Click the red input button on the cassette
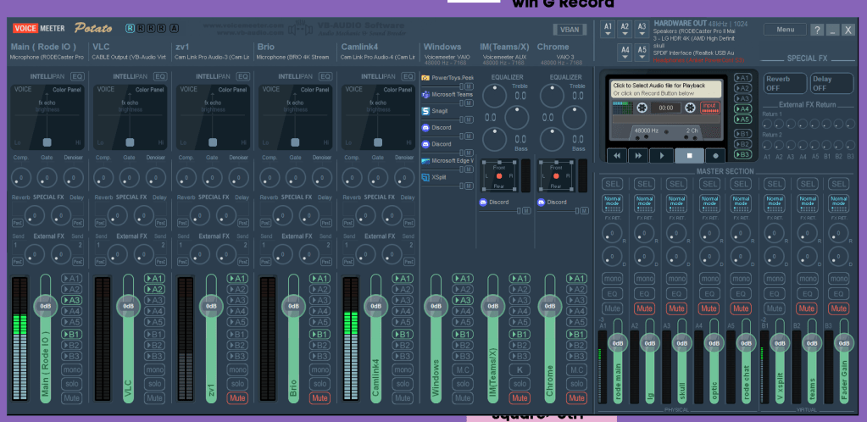The image size is (867, 422). (710, 108)
